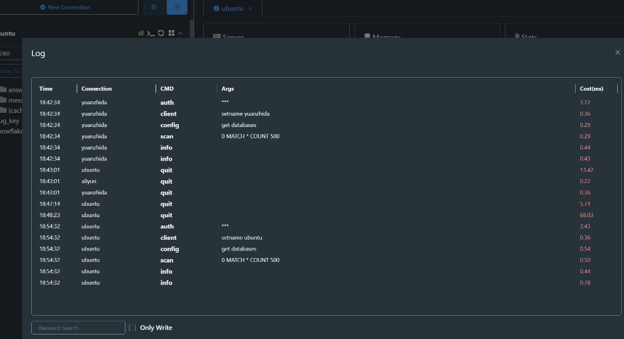Open the settings gear icon

coord(153,7)
